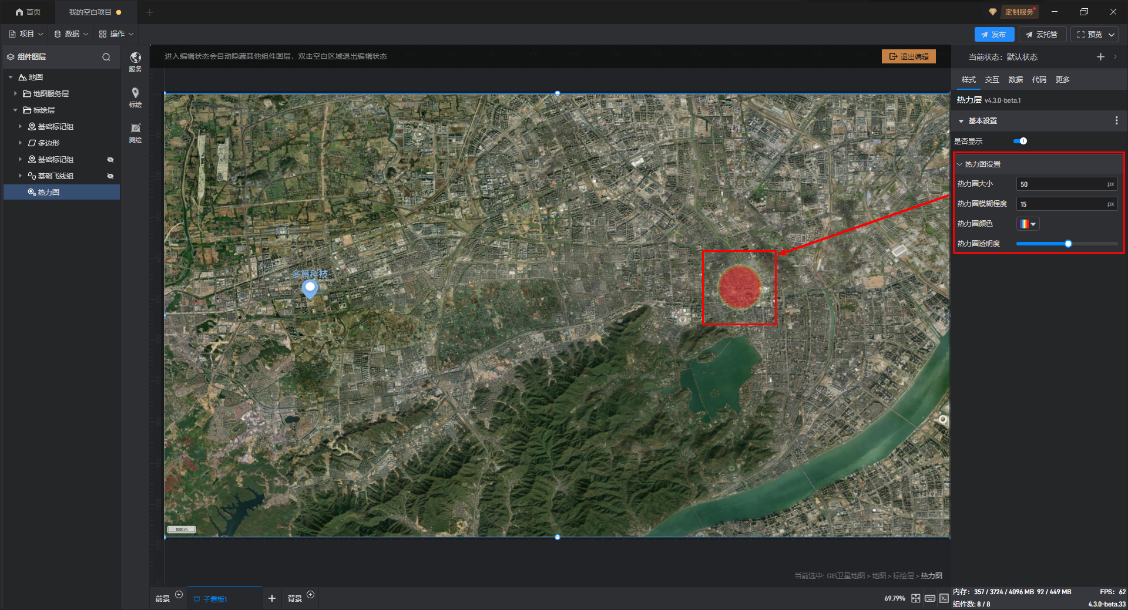Click the red heat circle on the map
This screenshot has width=1128, height=610.
(x=740, y=287)
